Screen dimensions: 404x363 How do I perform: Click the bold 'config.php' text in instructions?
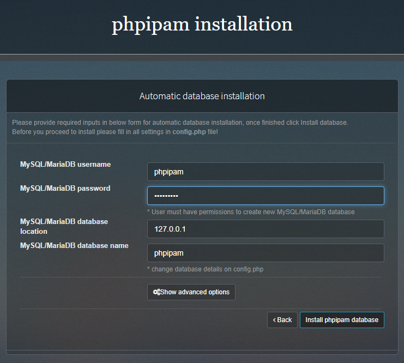pos(189,132)
